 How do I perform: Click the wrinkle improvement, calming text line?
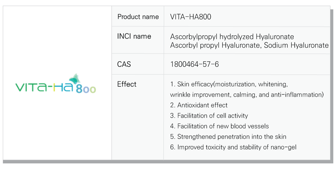[247, 95]
